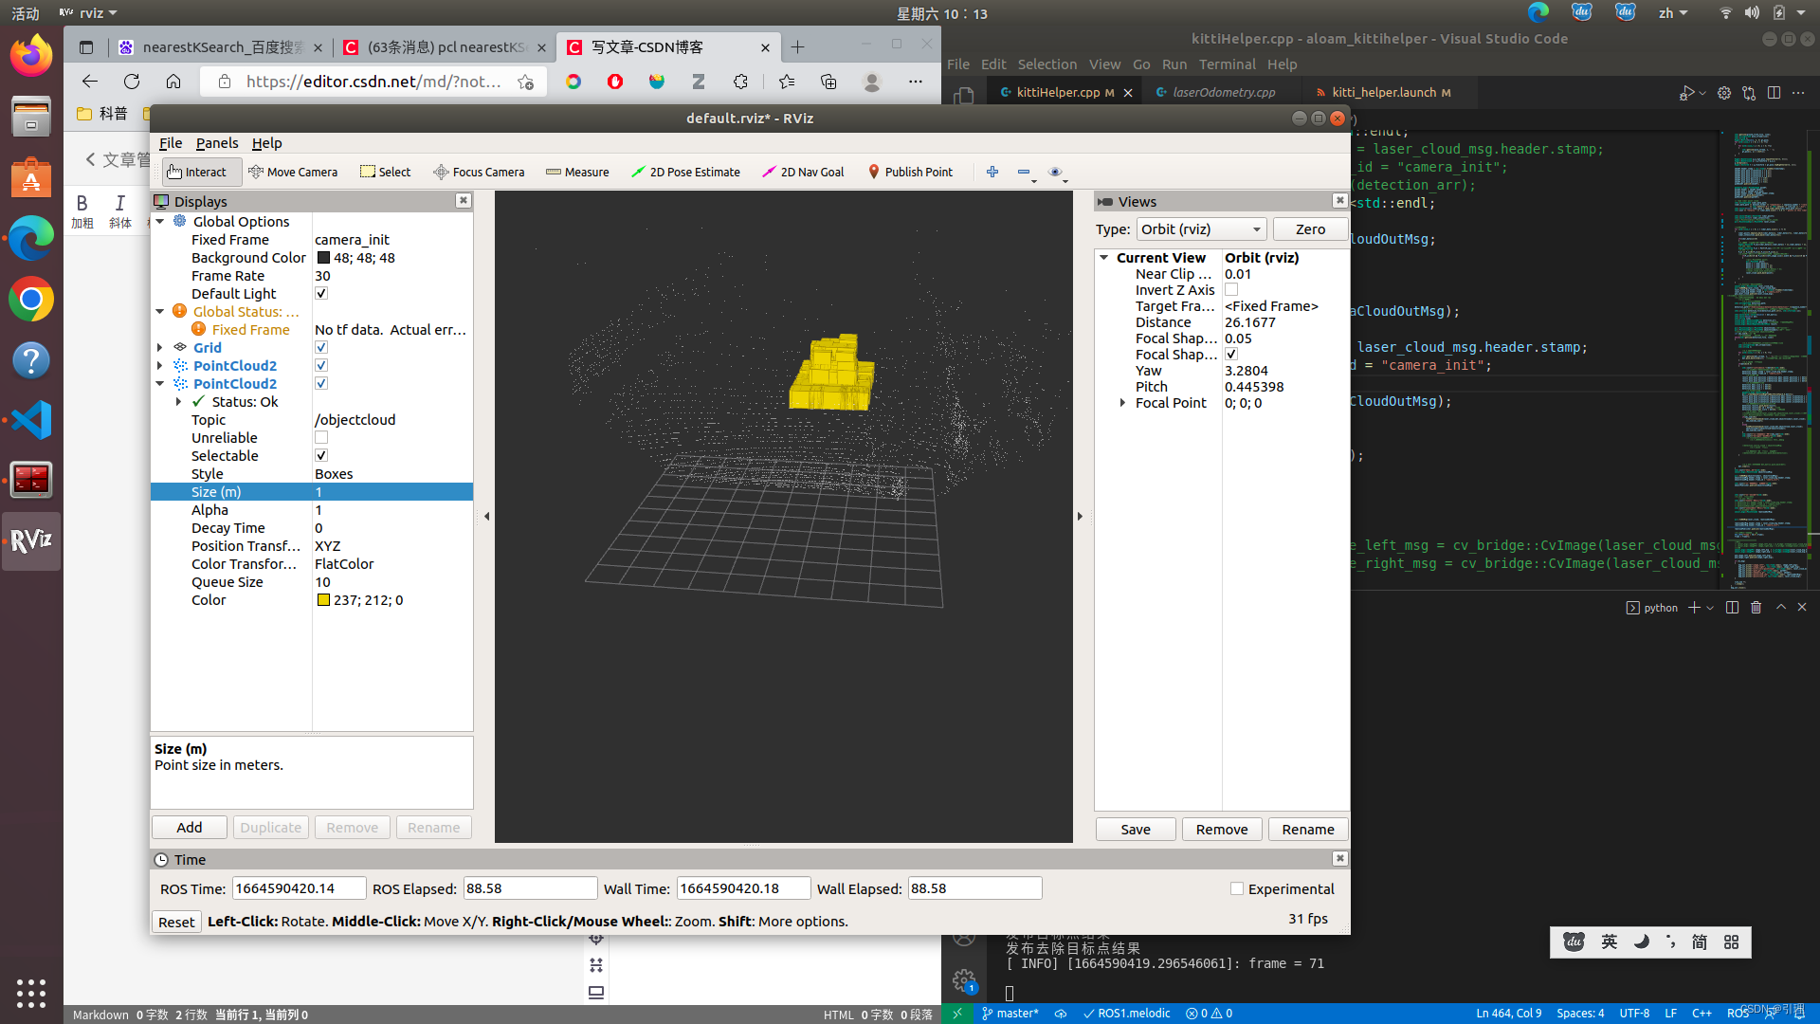Select the 2D Nav Goal tool
This screenshot has width=1820, height=1024.
(803, 172)
